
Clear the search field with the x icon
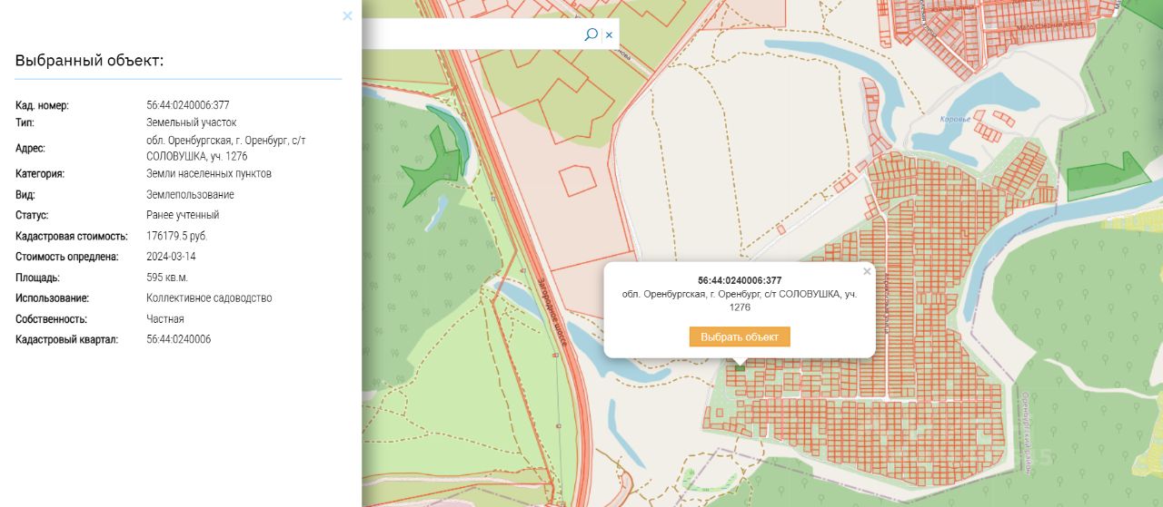[x=609, y=35]
